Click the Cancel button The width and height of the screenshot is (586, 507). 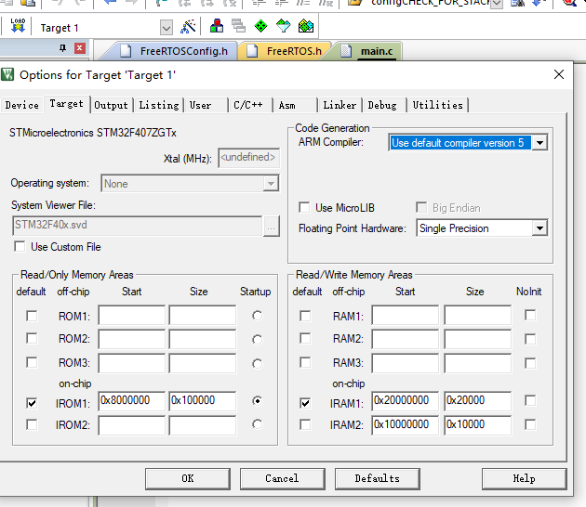pos(282,478)
